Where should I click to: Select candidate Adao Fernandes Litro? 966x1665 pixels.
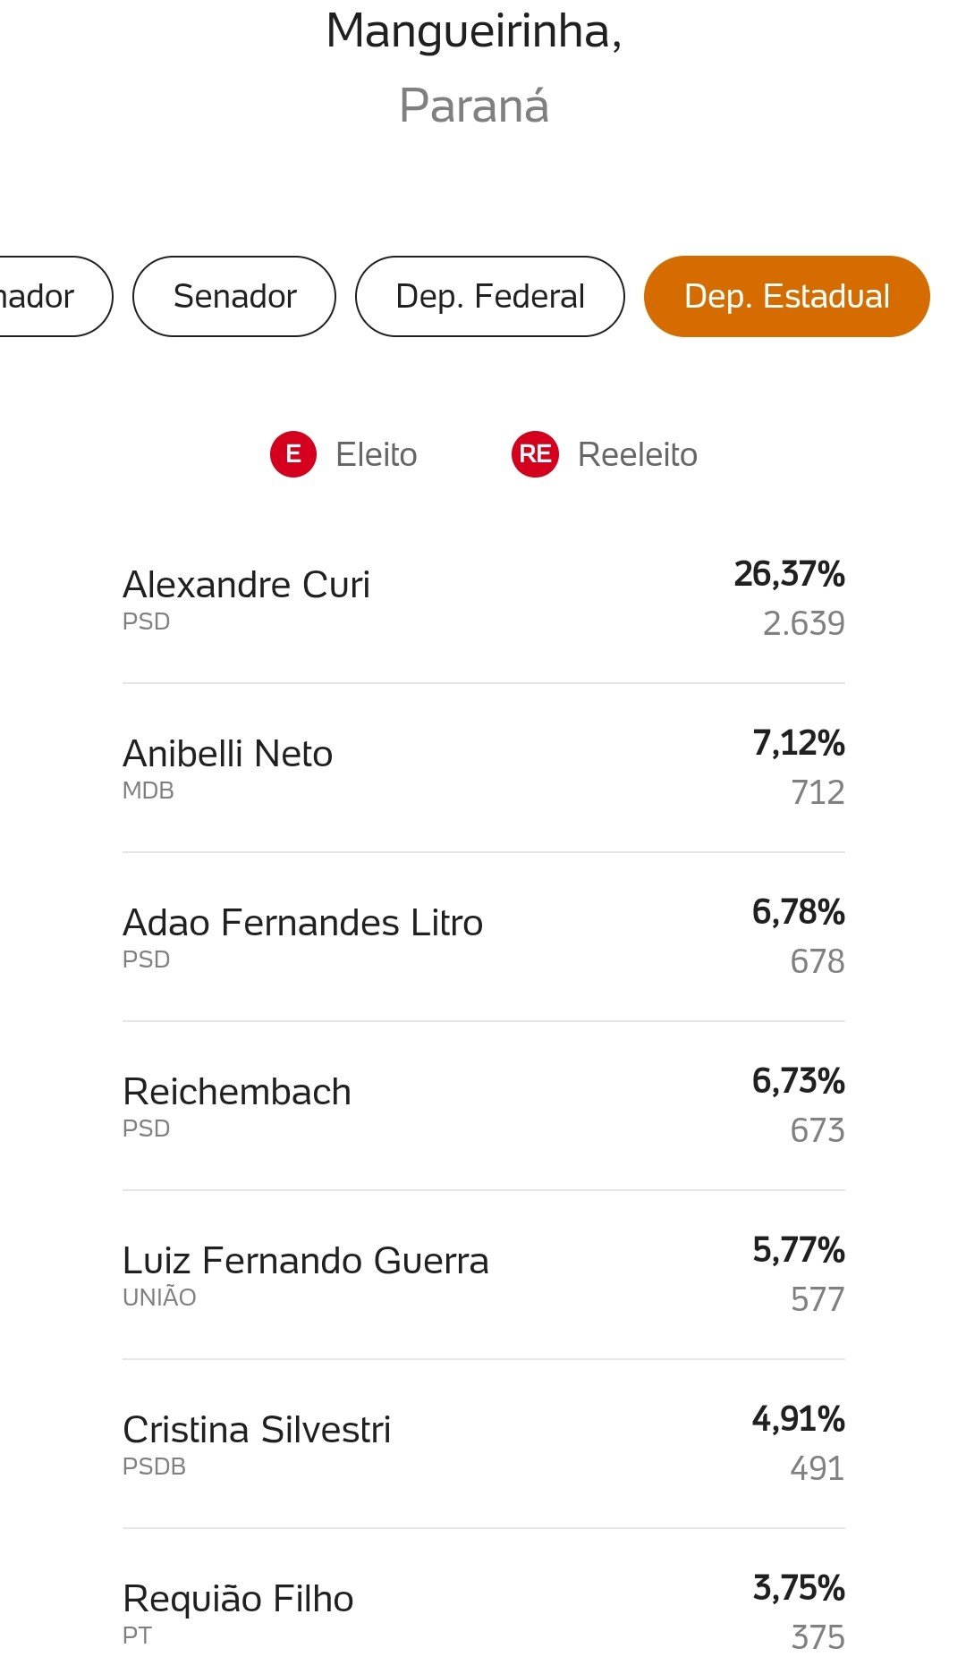[x=484, y=937]
